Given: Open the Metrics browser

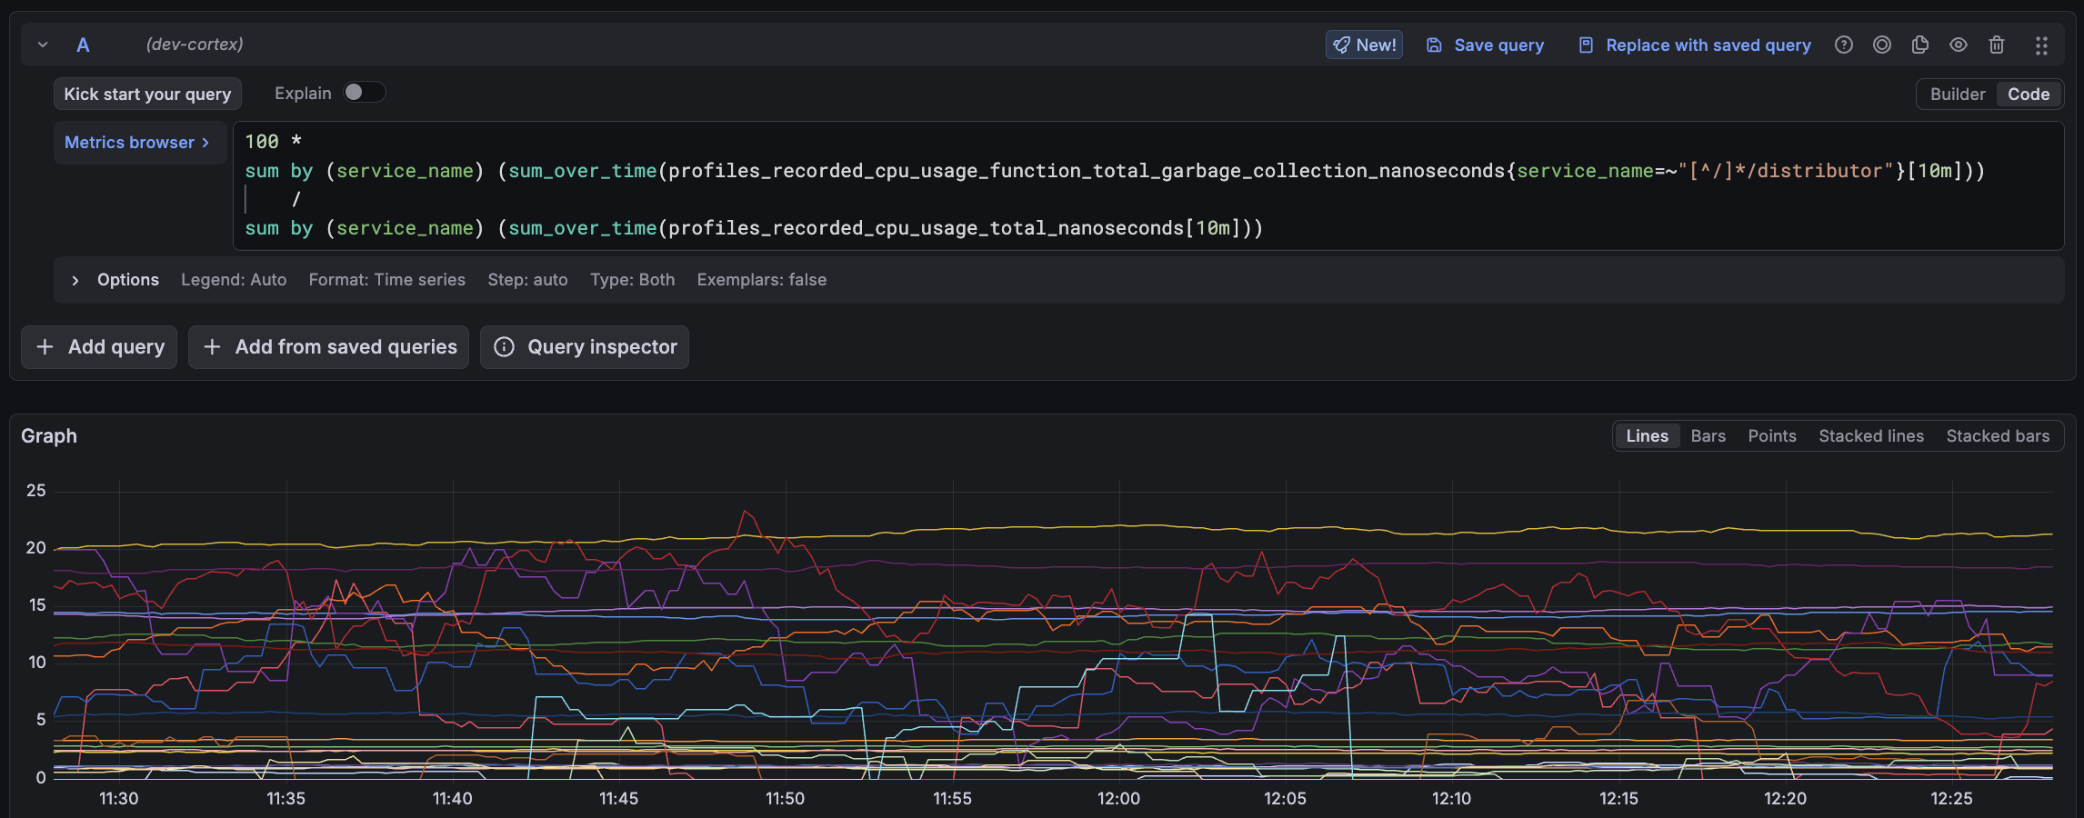Looking at the screenshot, I should (139, 142).
